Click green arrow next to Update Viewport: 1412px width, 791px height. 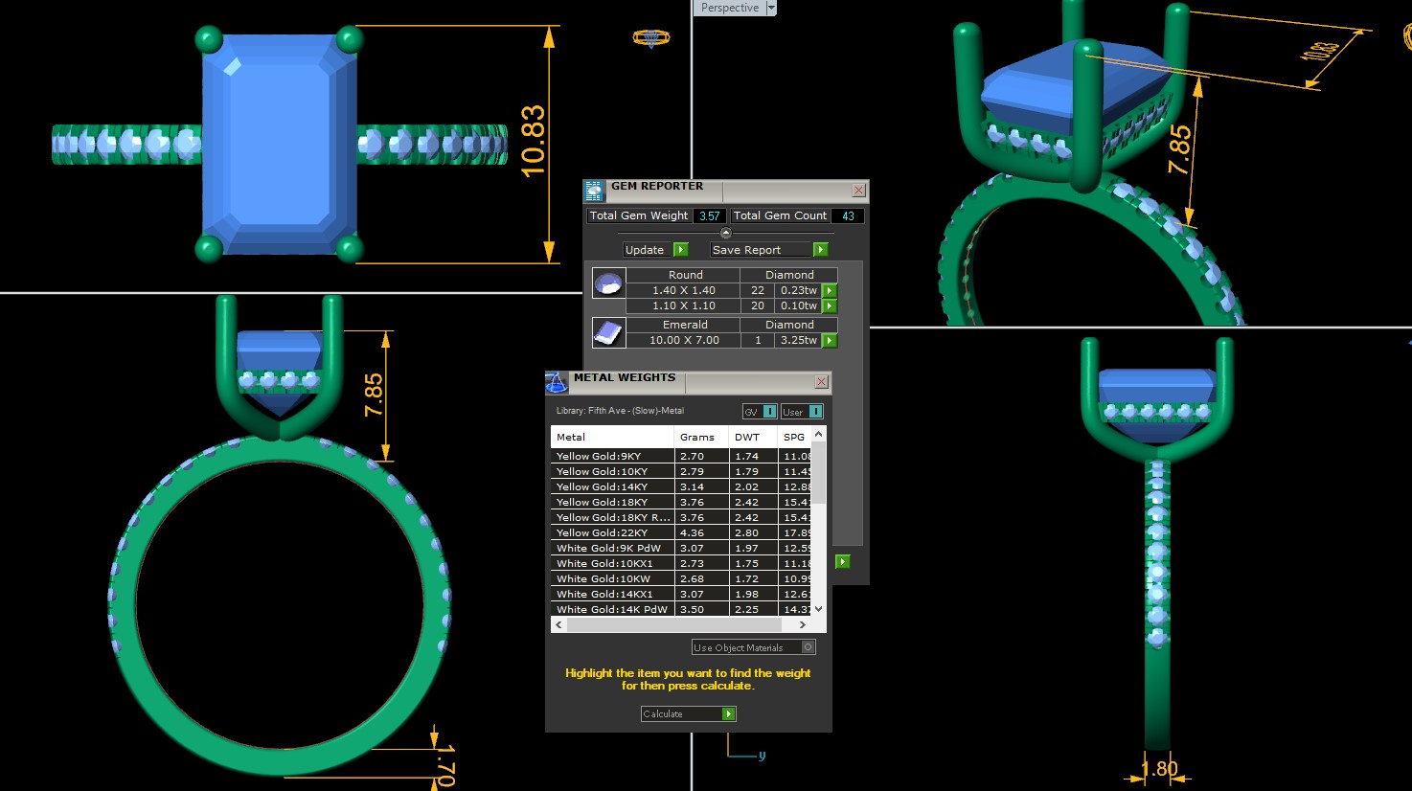pyautogui.click(x=681, y=250)
